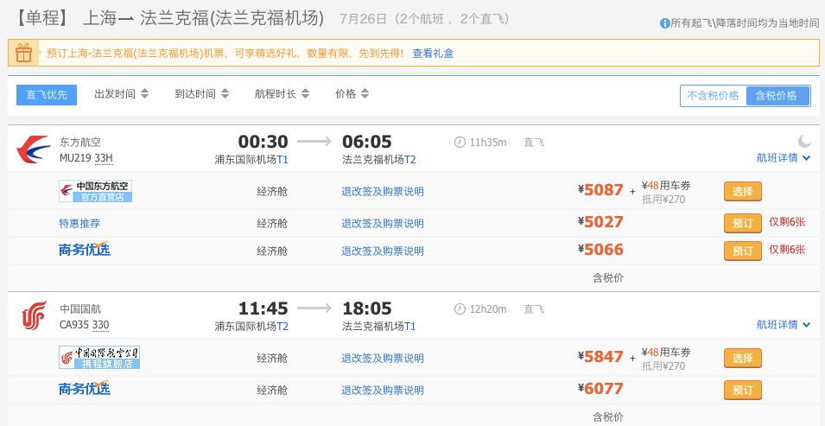Screen dimensions: 825x426
Task: Click the clock icon next to 11h35m
Action: click(x=460, y=142)
